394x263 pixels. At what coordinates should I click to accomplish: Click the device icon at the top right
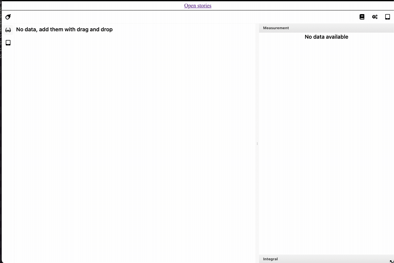point(387,16)
